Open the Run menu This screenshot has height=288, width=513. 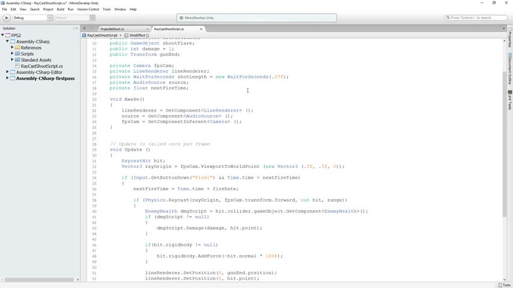[70, 9]
